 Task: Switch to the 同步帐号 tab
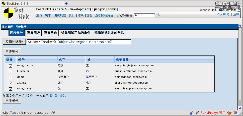coord(17,33)
